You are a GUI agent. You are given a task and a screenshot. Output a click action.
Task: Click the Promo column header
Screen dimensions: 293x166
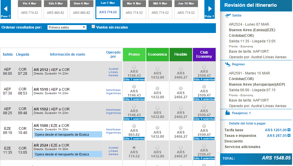(134, 54)
